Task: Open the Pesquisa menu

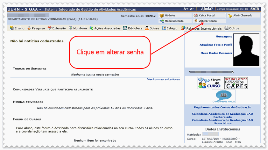Action: (36, 28)
